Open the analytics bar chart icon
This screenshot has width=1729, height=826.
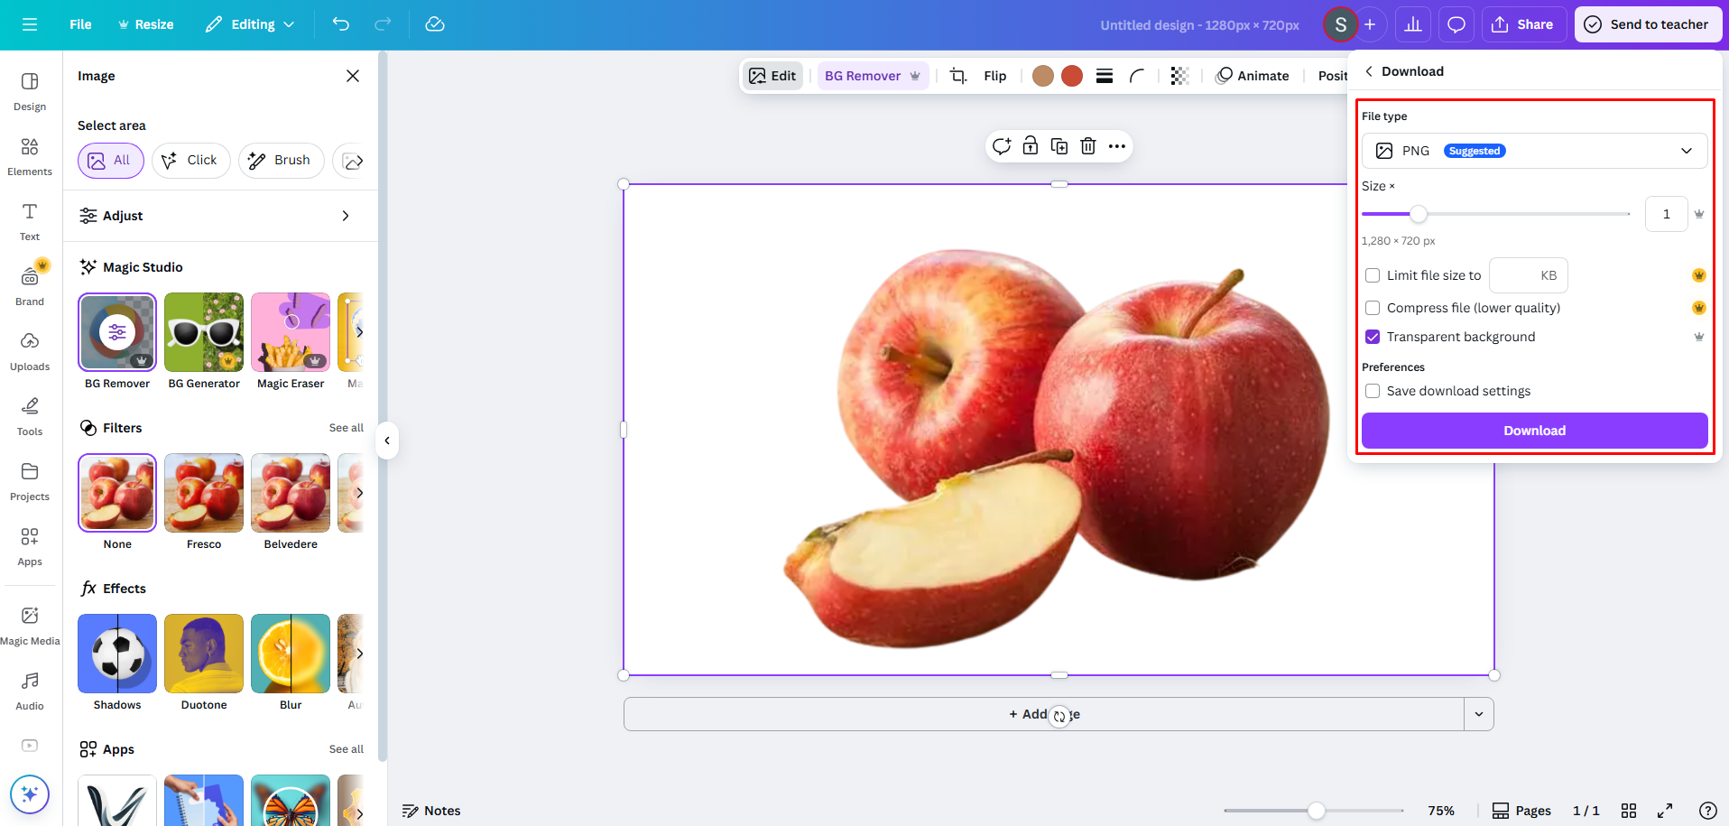1413,24
